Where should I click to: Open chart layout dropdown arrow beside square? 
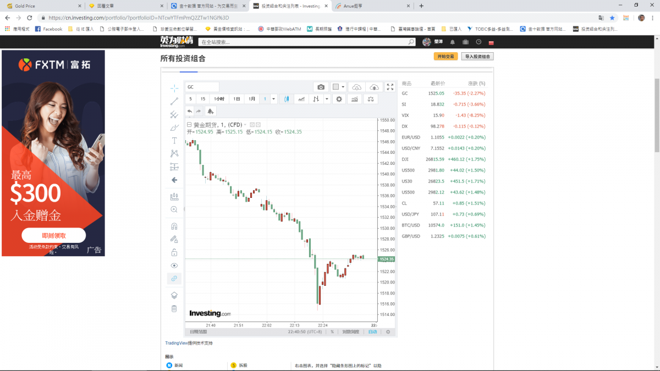(343, 87)
